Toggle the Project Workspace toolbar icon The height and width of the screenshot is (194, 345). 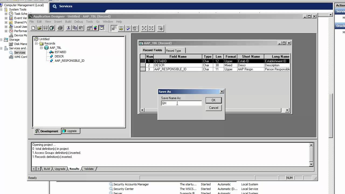tap(102, 28)
